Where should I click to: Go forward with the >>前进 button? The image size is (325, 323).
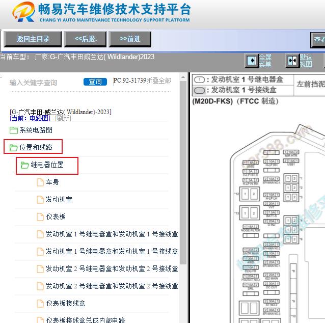(x=130, y=39)
